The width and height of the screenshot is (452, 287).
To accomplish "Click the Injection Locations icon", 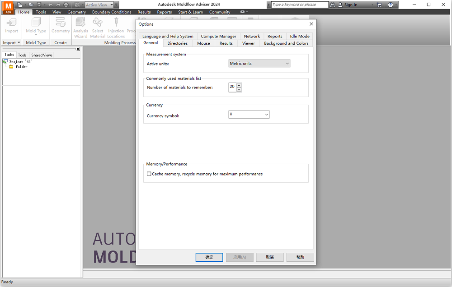I will 116,23.
